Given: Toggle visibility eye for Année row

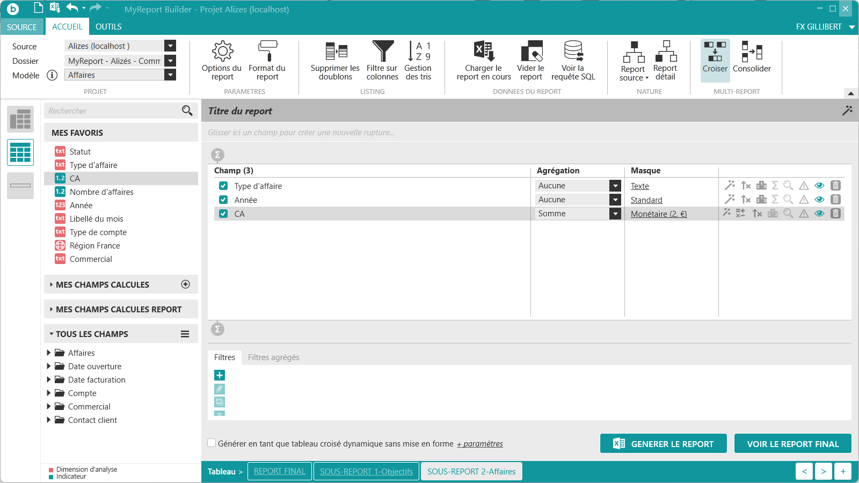Looking at the screenshot, I should (819, 199).
